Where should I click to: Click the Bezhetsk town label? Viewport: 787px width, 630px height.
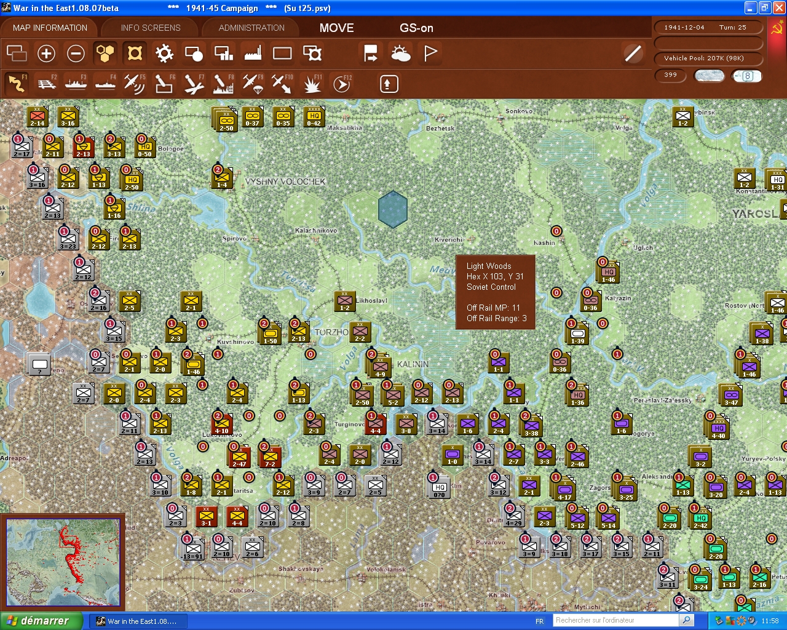[440, 128]
